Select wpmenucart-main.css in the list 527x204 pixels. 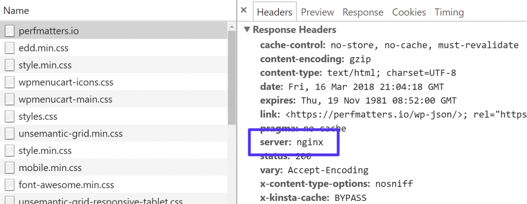pos(114,99)
